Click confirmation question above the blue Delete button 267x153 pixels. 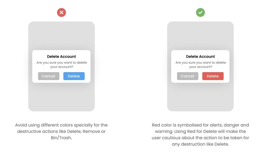[x=62, y=65]
